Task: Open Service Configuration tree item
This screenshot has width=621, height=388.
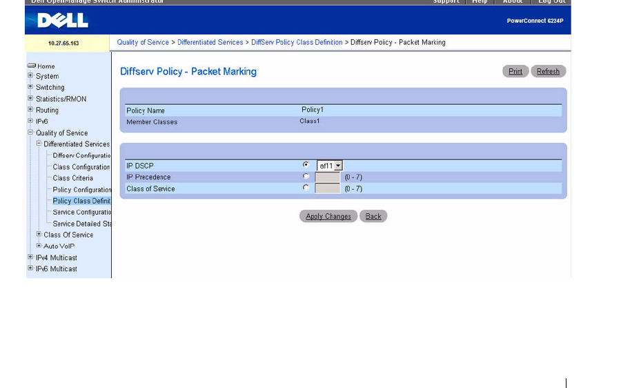Action: tap(81, 212)
